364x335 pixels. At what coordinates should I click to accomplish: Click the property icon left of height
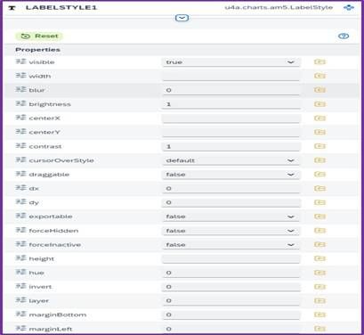pos(20,258)
